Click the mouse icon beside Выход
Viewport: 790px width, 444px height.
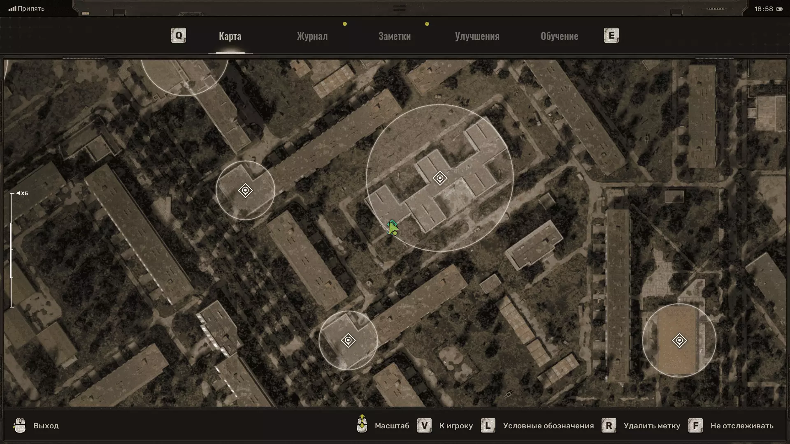[20, 425]
